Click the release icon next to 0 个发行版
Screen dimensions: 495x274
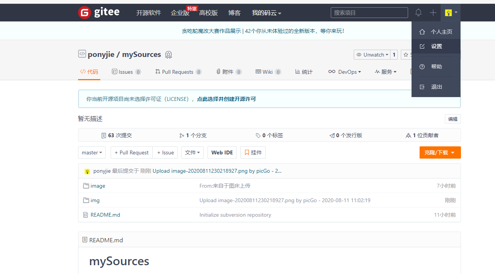[332, 136]
